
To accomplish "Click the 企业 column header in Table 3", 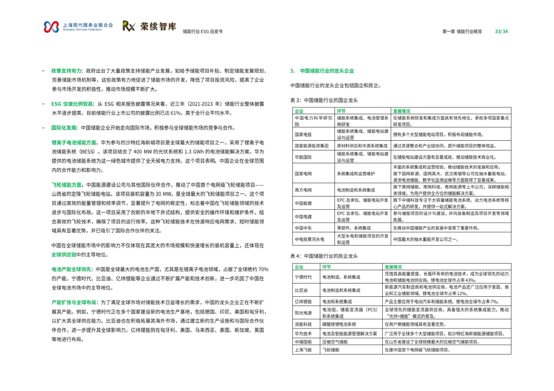I will tap(313, 111).
